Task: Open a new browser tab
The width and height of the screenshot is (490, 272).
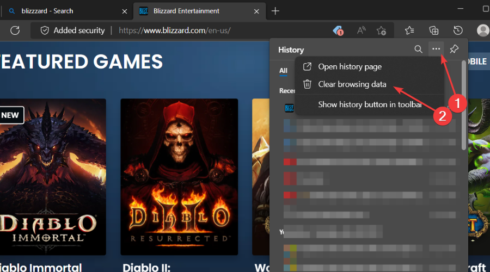Action: 275,11
